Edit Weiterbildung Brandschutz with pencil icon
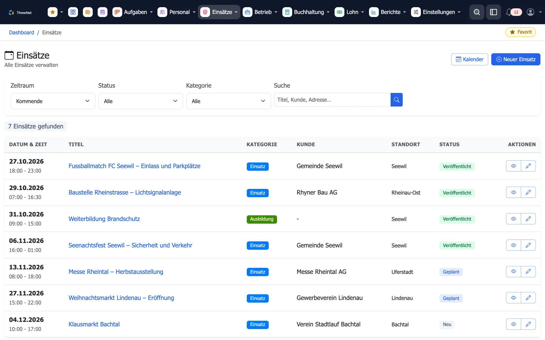 [528, 219]
